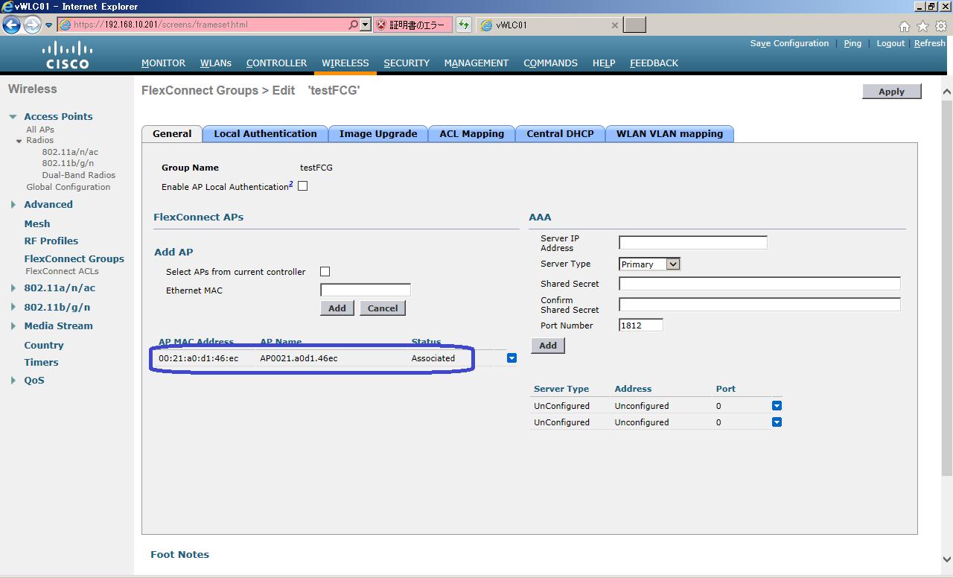Viewport: 953px width, 578px height.
Task: Click the Ethernet MAC input field
Action: (366, 290)
